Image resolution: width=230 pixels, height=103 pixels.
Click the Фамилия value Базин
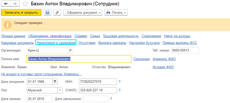pyautogui.click(x=22, y=67)
